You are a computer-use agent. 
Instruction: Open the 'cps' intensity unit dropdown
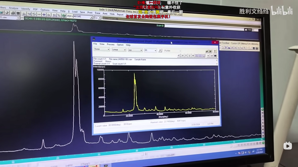(x=135, y=50)
